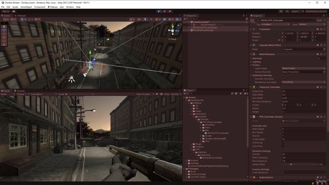Image resolution: width=329 pixels, height=185 pixels.
Task: Toggle Mesh Renderer enabled checkbox
Action: click(x=257, y=54)
